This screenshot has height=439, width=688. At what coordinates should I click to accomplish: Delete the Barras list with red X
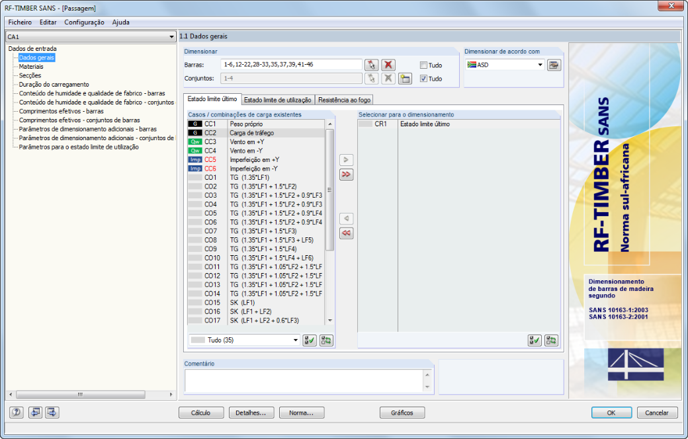click(x=388, y=65)
